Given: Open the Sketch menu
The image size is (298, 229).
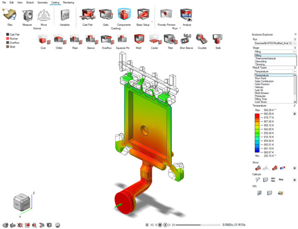Looking at the screenshot, I should point(30,3).
